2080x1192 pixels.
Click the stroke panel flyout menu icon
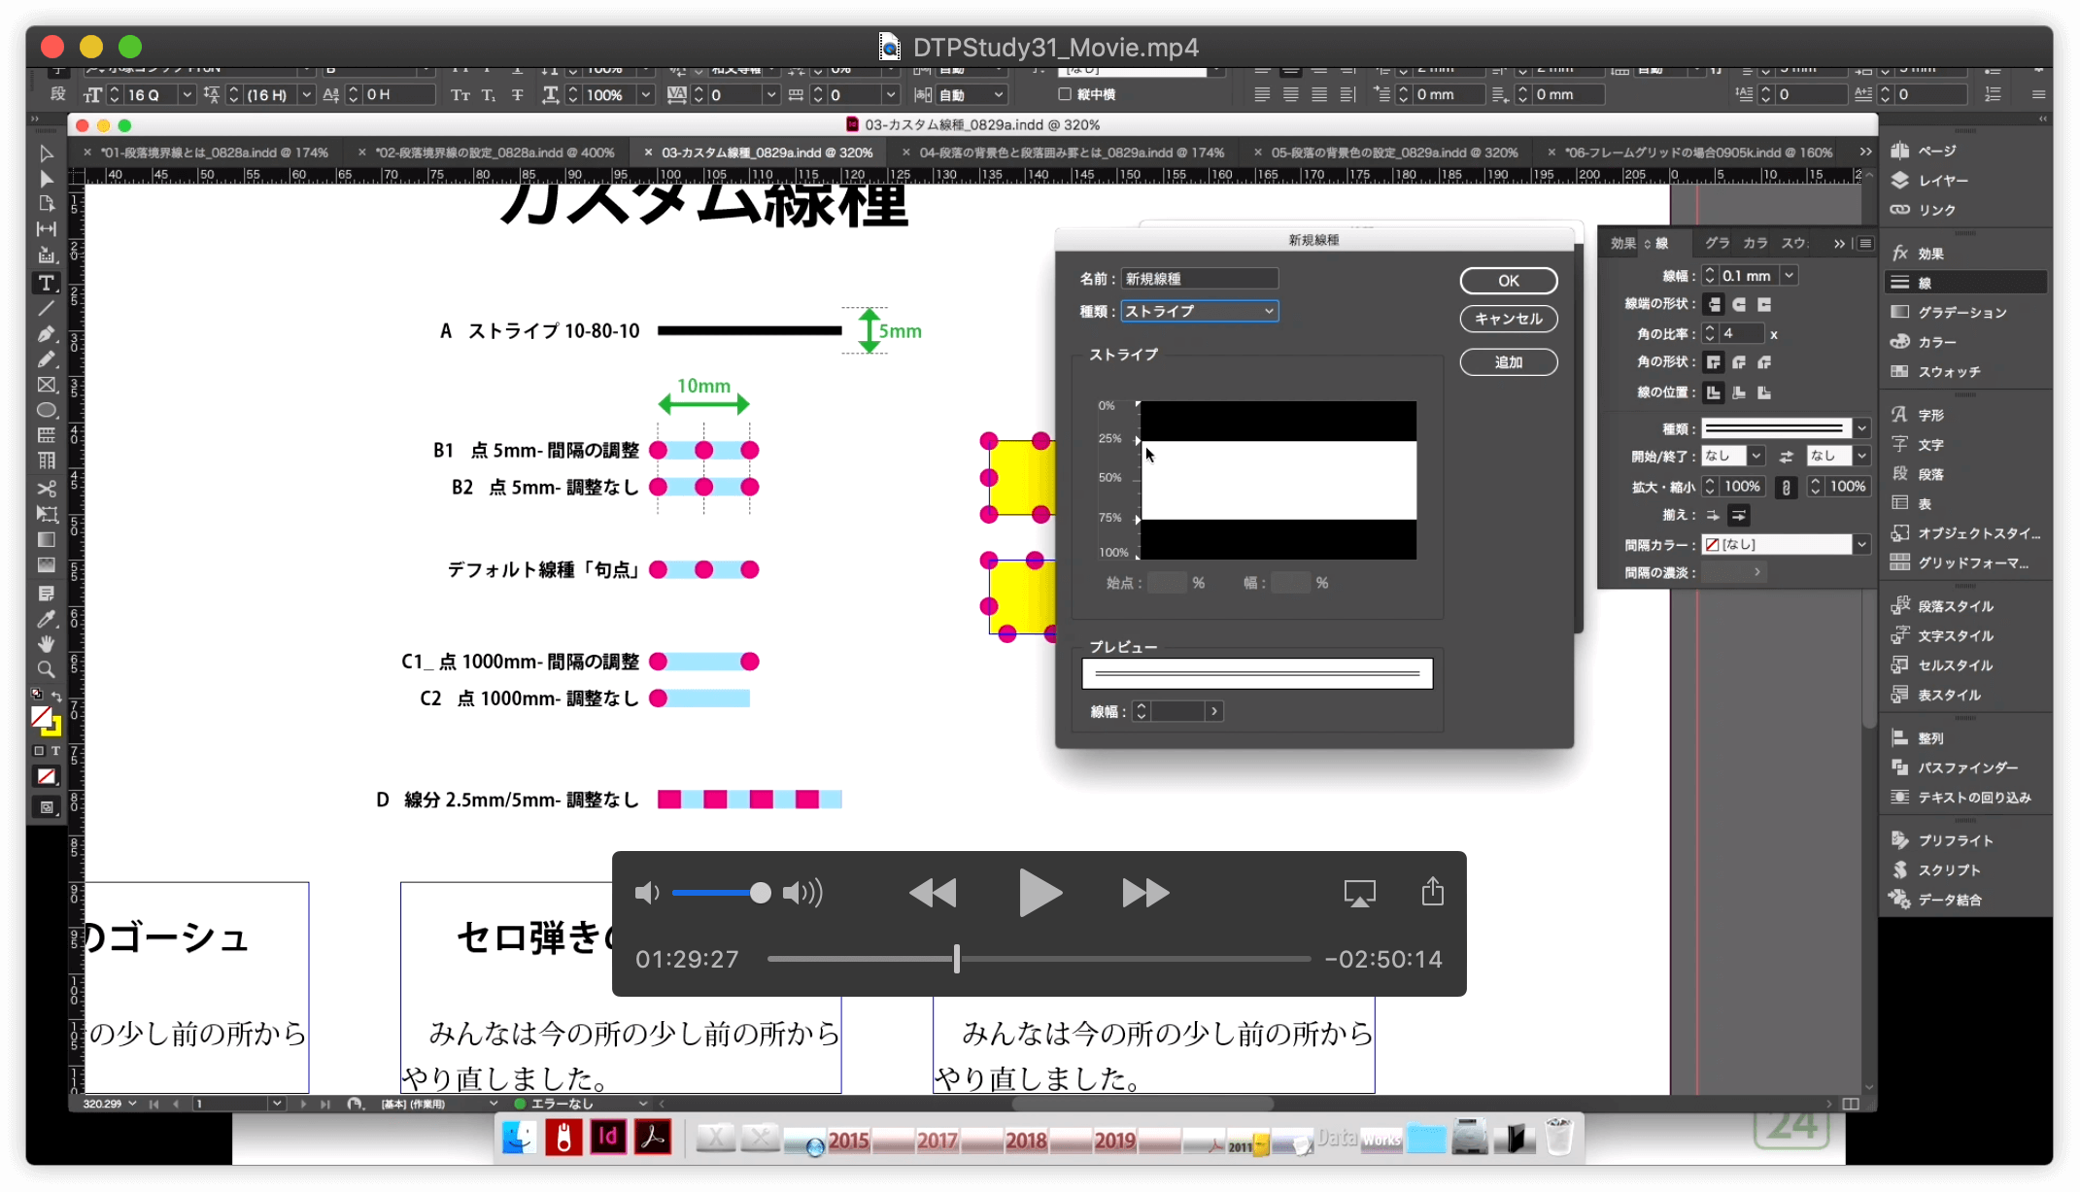[x=1865, y=243]
